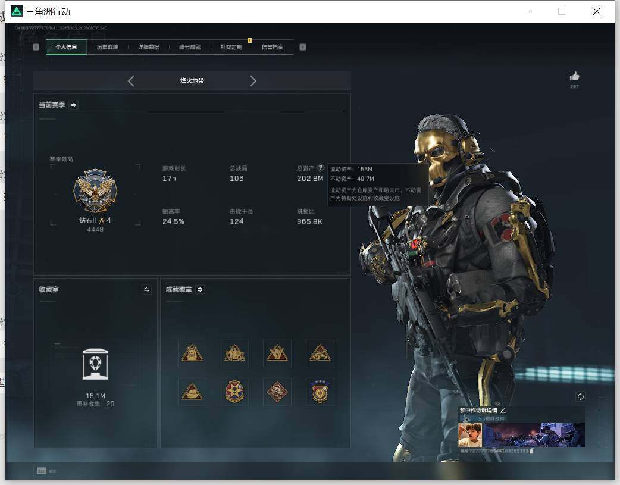Go to previous game mode with left chevron
Image resolution: width=620 pixels, height=485 pixels.
(131, 81)
